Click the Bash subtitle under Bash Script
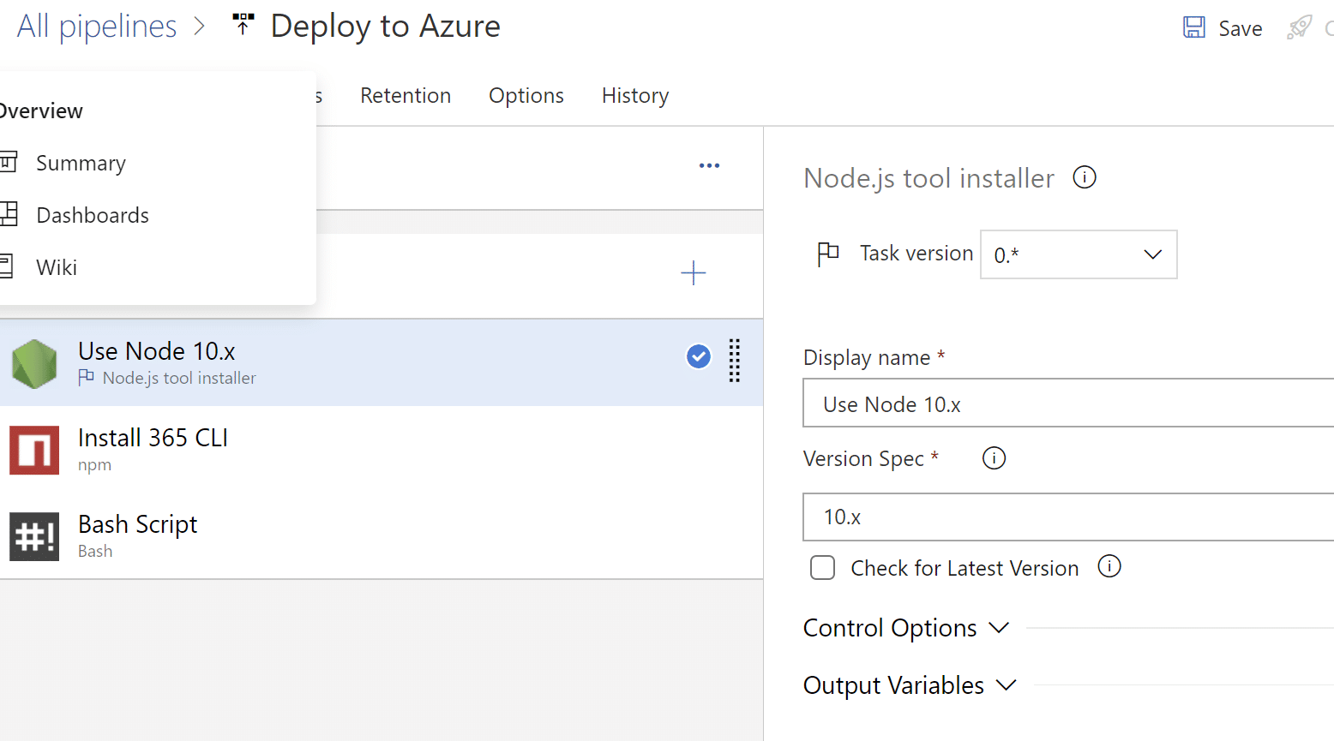Viewport: 1334px width, 741px height. click(x=95, y=551)
